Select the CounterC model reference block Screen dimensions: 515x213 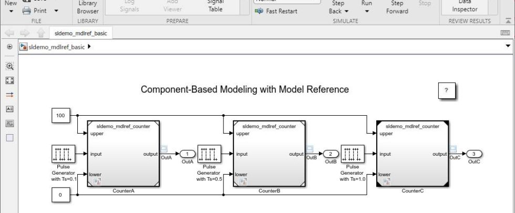[x=413, y=154]
